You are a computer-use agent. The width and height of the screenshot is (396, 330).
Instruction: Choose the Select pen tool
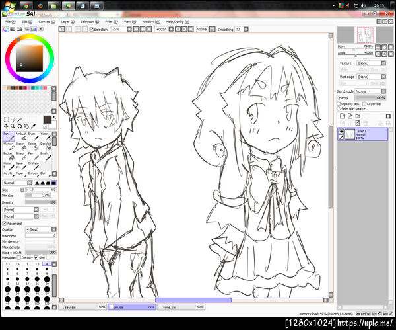point(34,146)
